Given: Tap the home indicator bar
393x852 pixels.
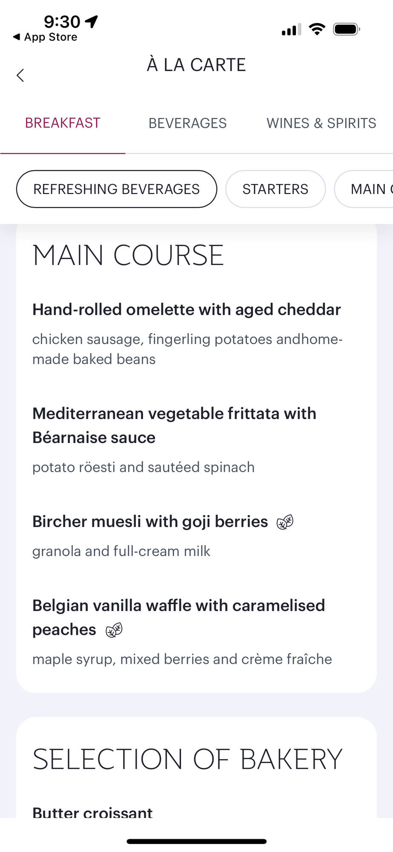Looking at the screenshot, I should pyautogui.click(x=197, y=841).
